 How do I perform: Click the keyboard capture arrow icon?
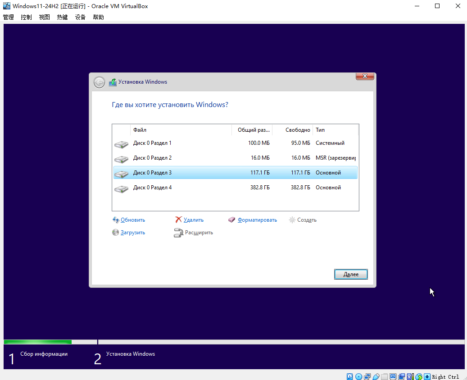pyautogui.click(x=427, y=376)
